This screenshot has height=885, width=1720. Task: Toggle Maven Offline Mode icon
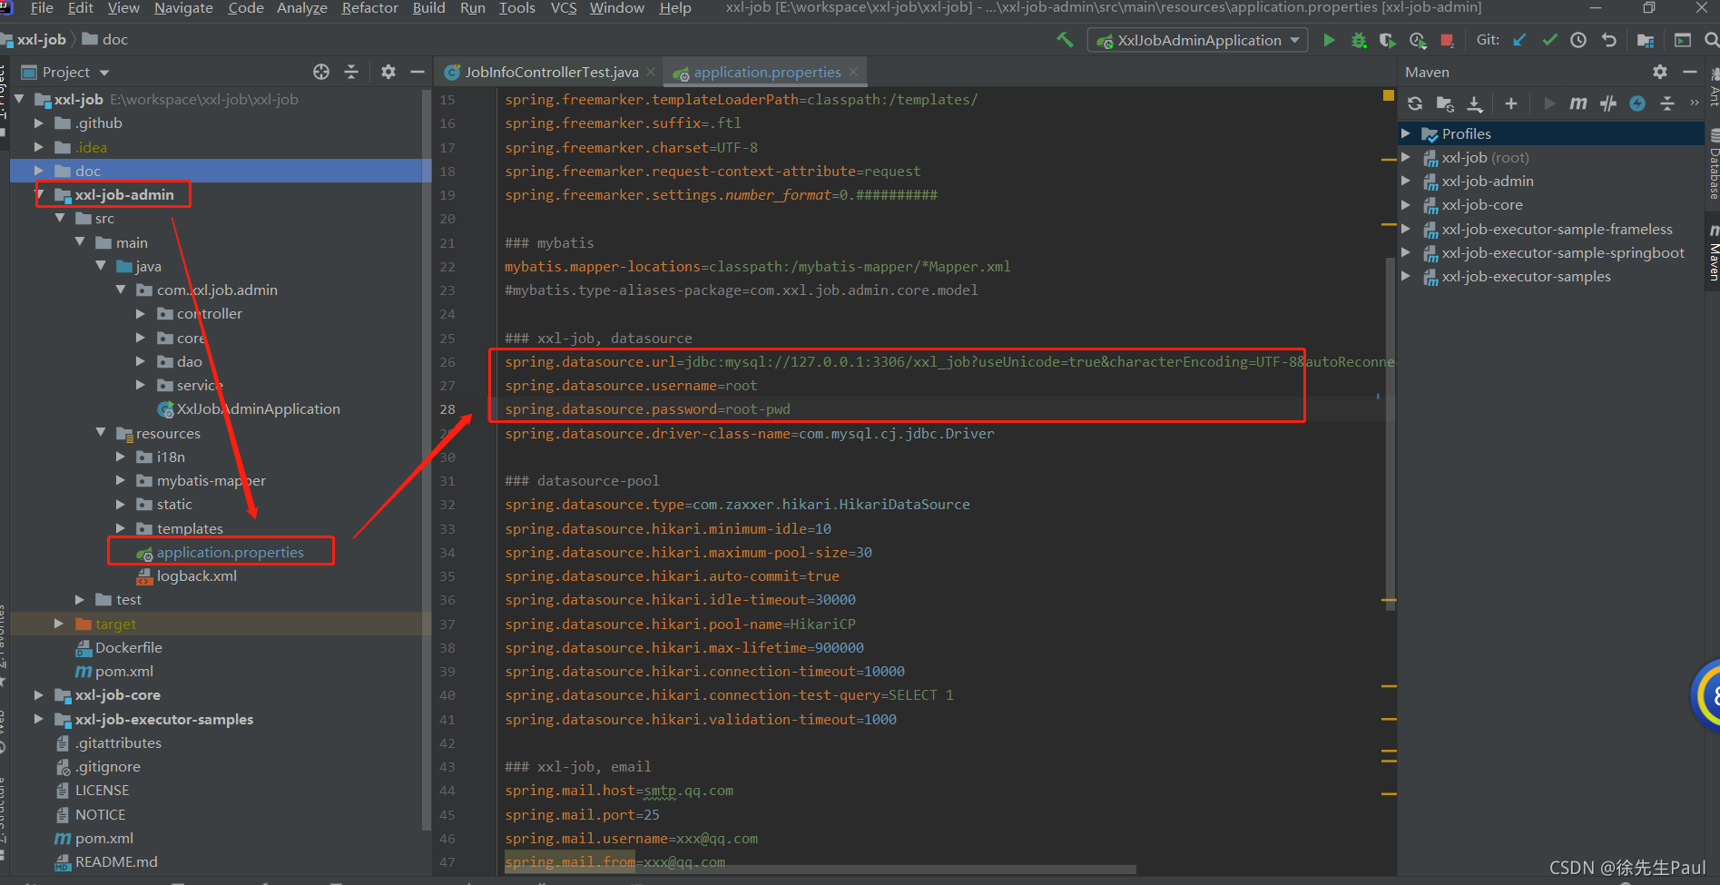[x=1608, y=103]
